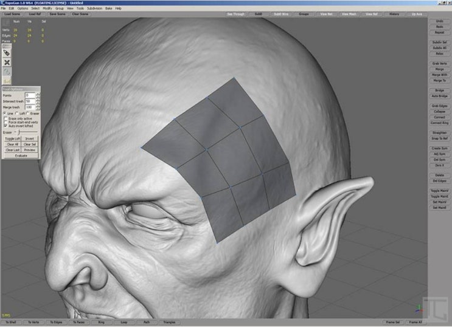
Task: Select the yellow tool icon in left toolbar
Action: point(7,80)
